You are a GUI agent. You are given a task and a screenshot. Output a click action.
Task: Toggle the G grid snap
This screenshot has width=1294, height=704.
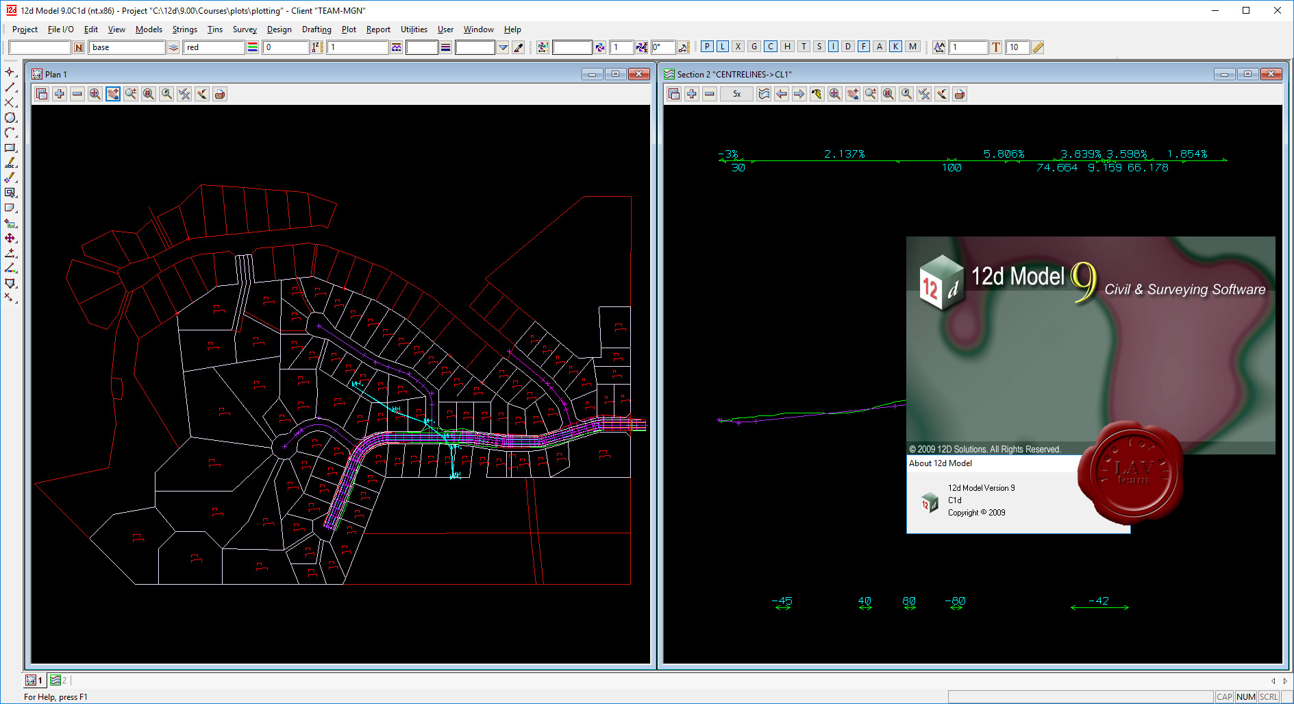pyautogui.click(x=754, y=47)
